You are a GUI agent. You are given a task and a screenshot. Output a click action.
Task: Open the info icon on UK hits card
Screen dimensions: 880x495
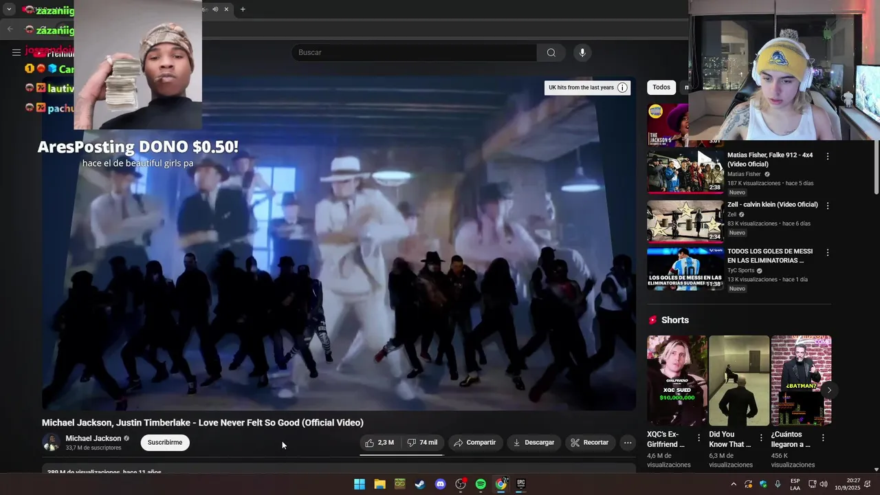(x=622, y=87)
